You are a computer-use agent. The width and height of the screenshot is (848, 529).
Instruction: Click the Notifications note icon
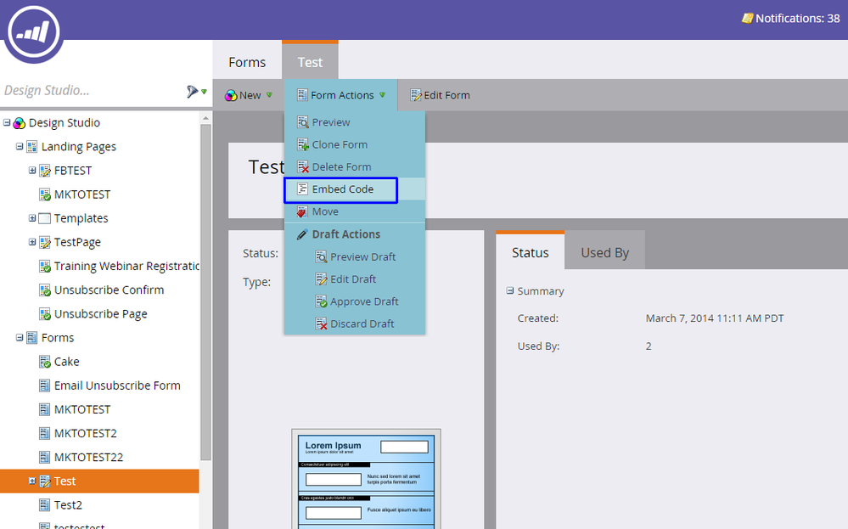coord(746,18)
